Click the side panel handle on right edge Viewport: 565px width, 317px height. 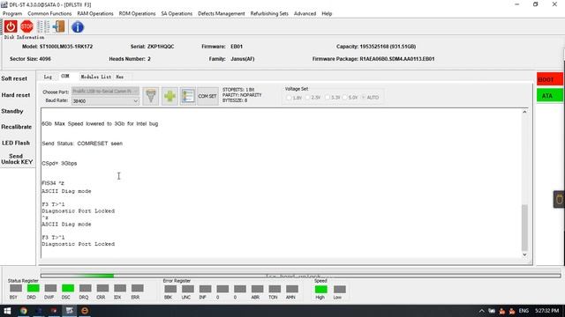(x=559, y=199)
